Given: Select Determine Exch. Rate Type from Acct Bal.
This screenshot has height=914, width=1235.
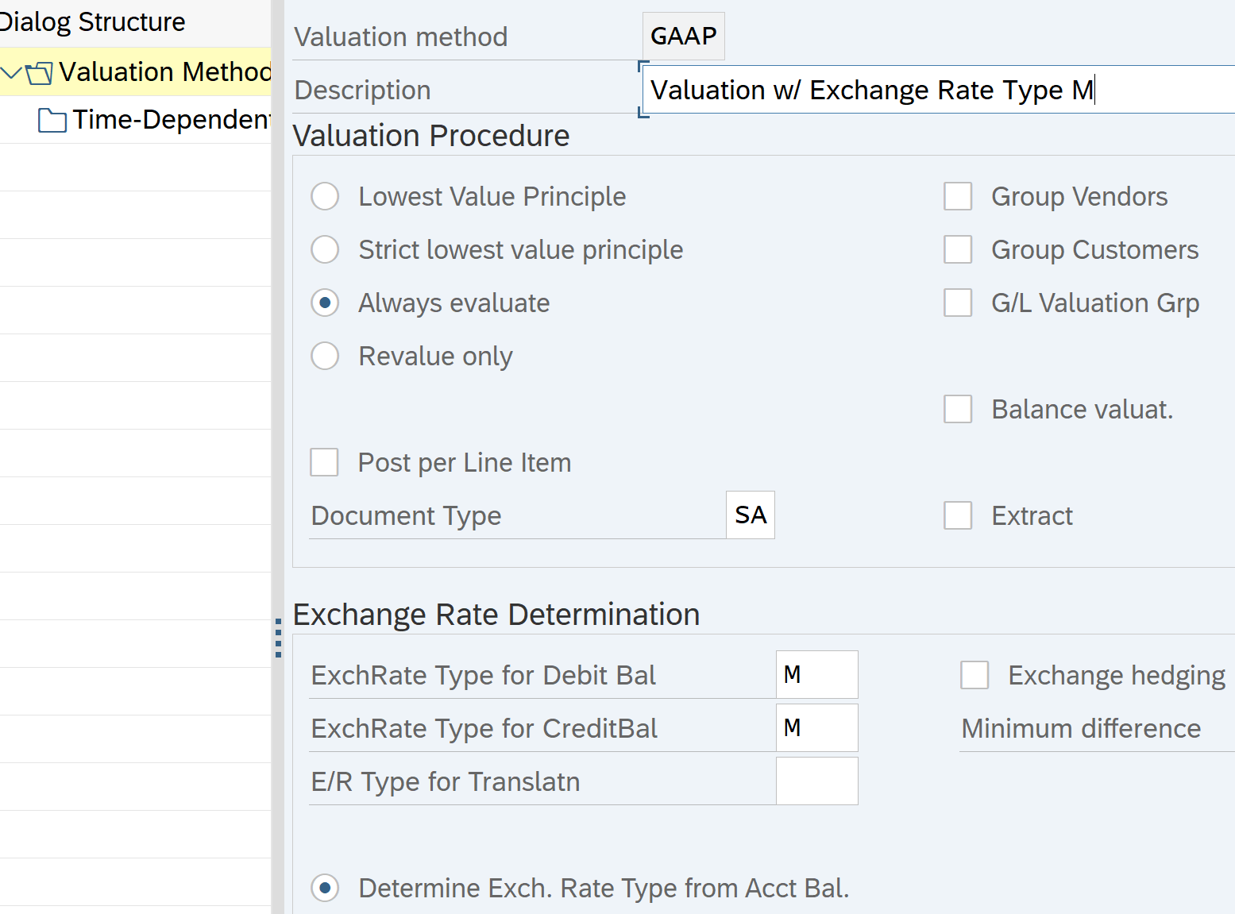Looking at the screenshot, I should pyautogui.click(x=325, y=888).
